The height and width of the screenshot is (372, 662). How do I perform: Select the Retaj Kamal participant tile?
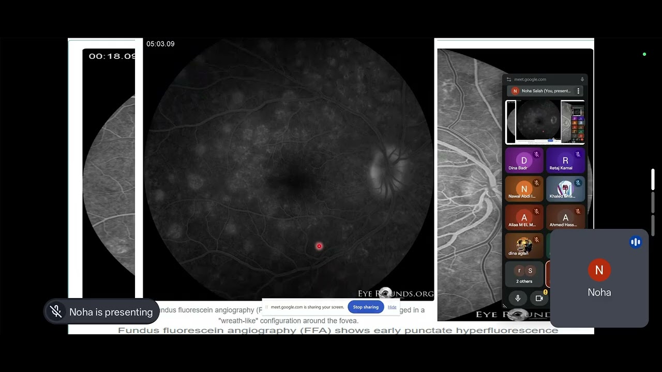(x=565, y=160)
